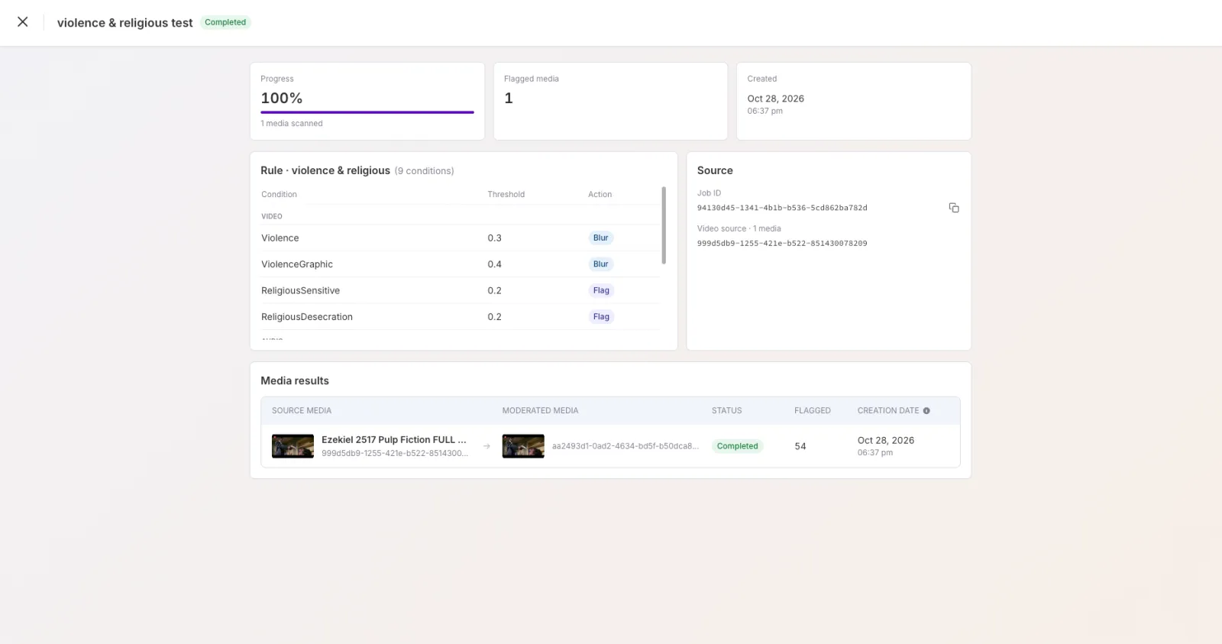Open the source media thumbnail for Ezekiel 2517
This screenshot has height=644, width=1222.
(x=293, y=446)
